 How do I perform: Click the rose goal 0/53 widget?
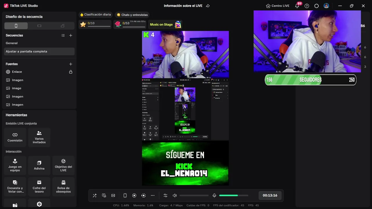pyautogui.click(x=130, y=24)
